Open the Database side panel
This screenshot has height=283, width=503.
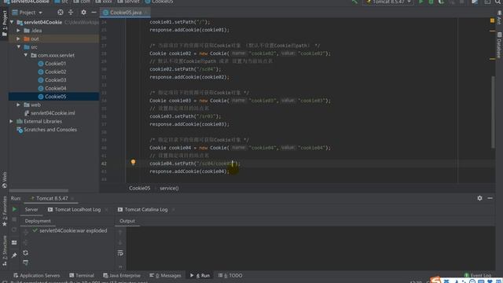point(499,46)
